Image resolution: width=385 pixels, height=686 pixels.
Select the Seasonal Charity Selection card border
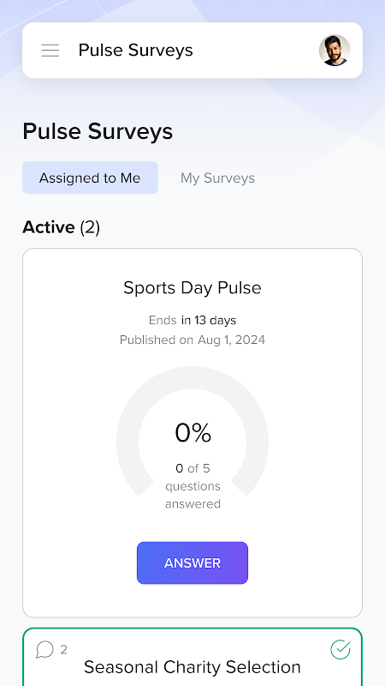coord(192,657)
